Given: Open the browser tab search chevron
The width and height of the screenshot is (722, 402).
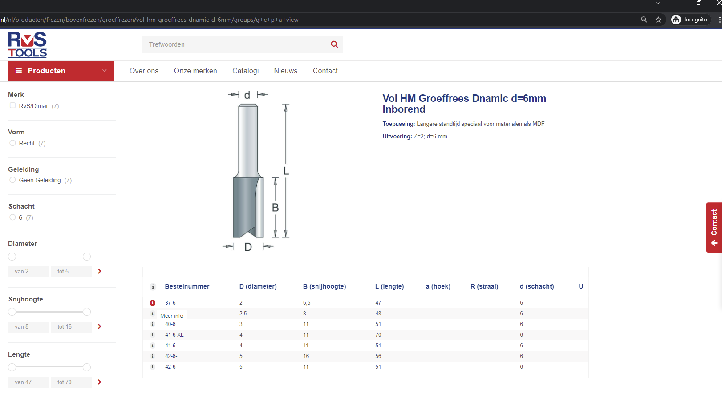Looking at the screenshot, I should (658, 3).
